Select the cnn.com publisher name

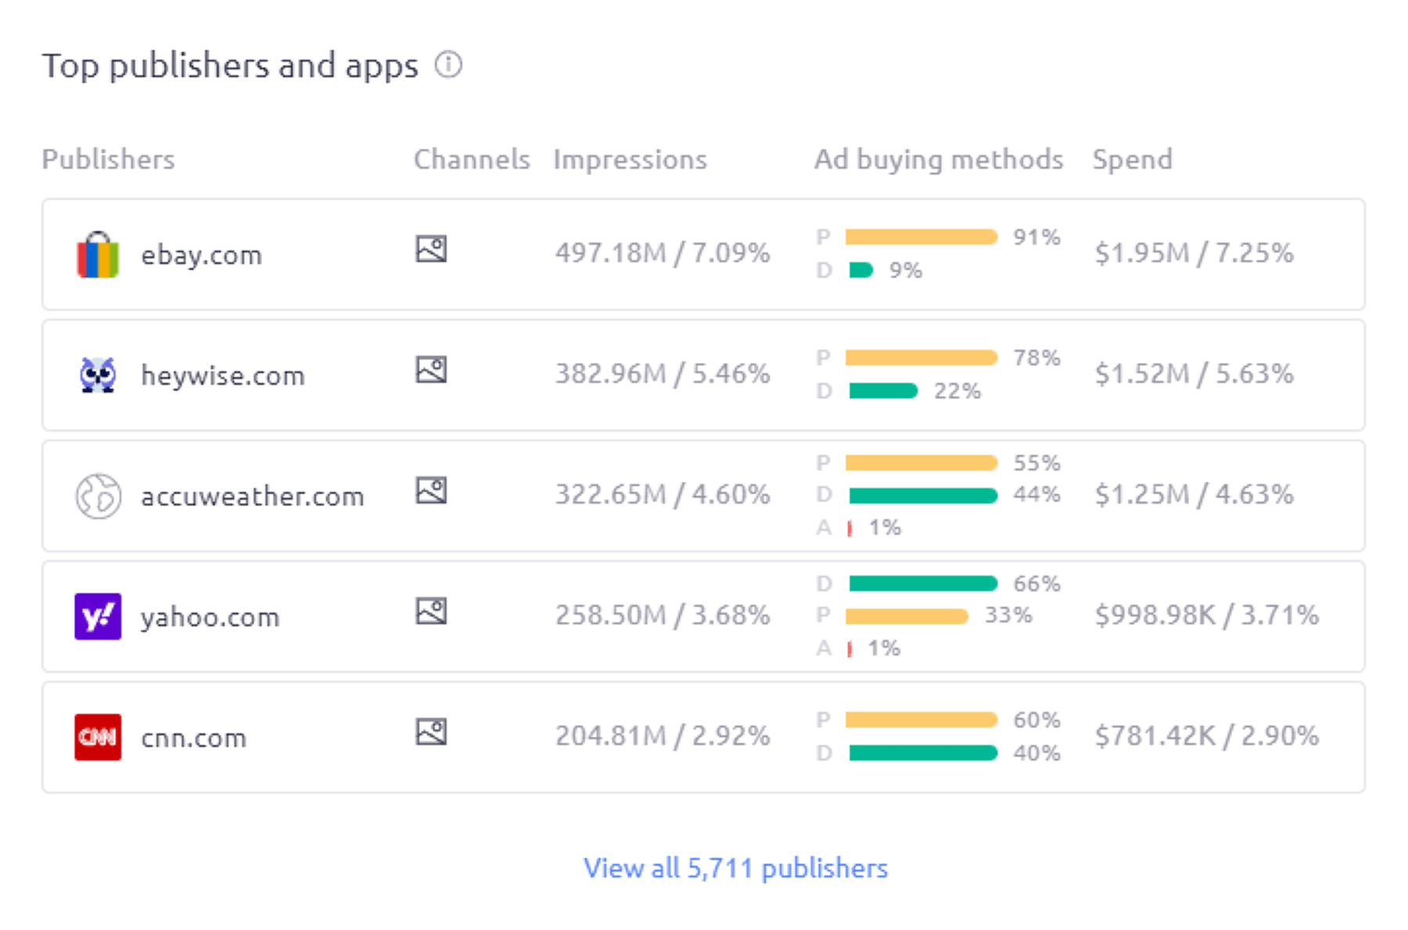click(193, 738)
